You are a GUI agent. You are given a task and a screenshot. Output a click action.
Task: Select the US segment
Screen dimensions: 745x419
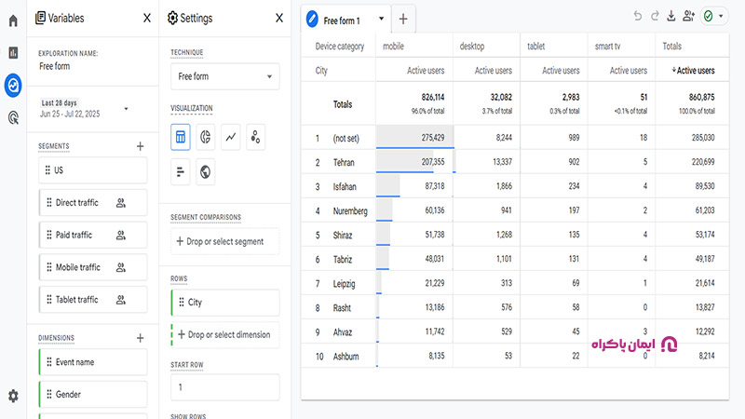(x=93, y=170)
